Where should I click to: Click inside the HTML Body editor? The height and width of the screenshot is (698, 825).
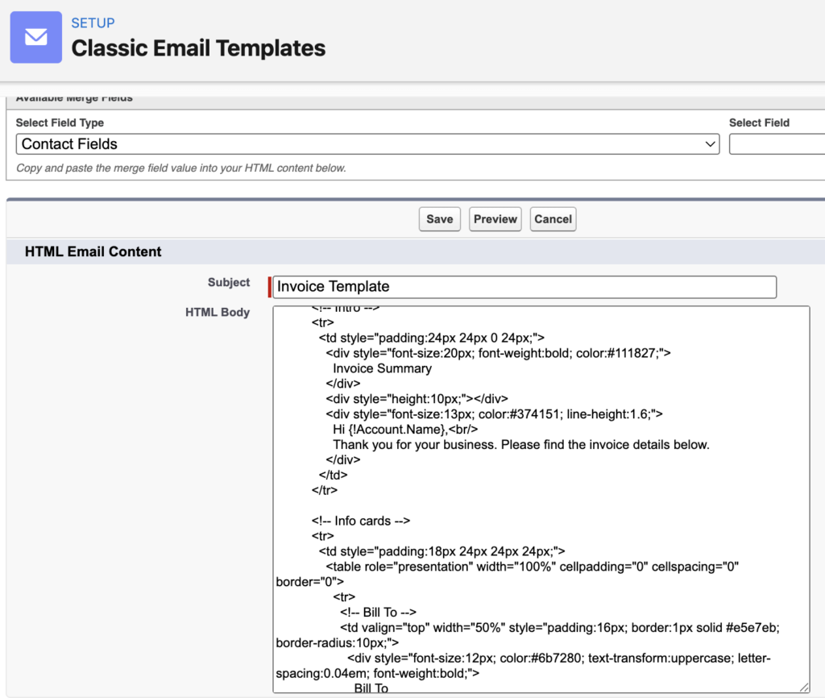(540, 484)
